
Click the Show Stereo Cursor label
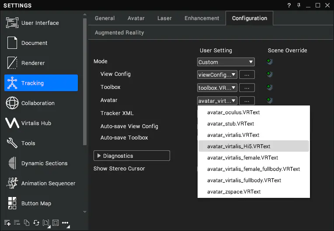(119, 169)
